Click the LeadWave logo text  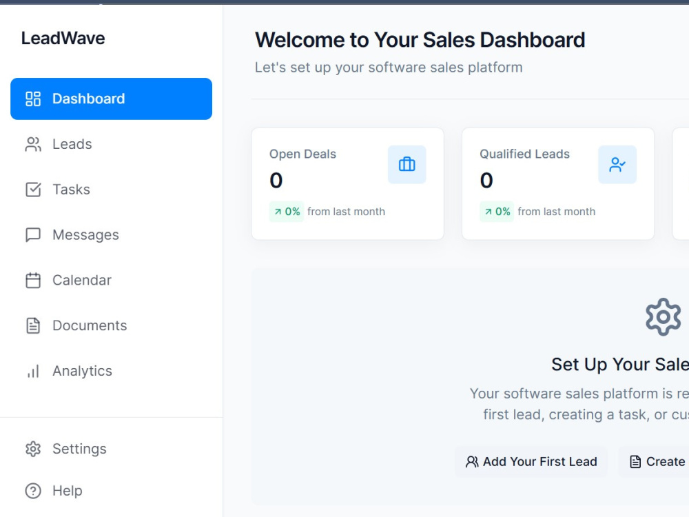coord(63,38)
